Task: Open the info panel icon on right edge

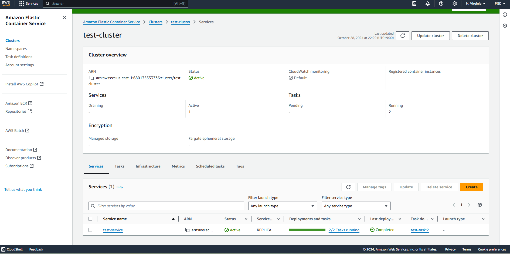Action: [505, 15]
